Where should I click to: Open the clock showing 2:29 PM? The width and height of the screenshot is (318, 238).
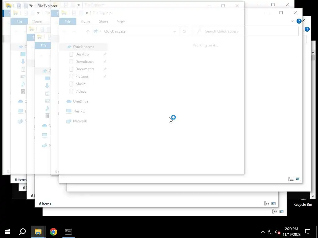[x=291, y=232]
